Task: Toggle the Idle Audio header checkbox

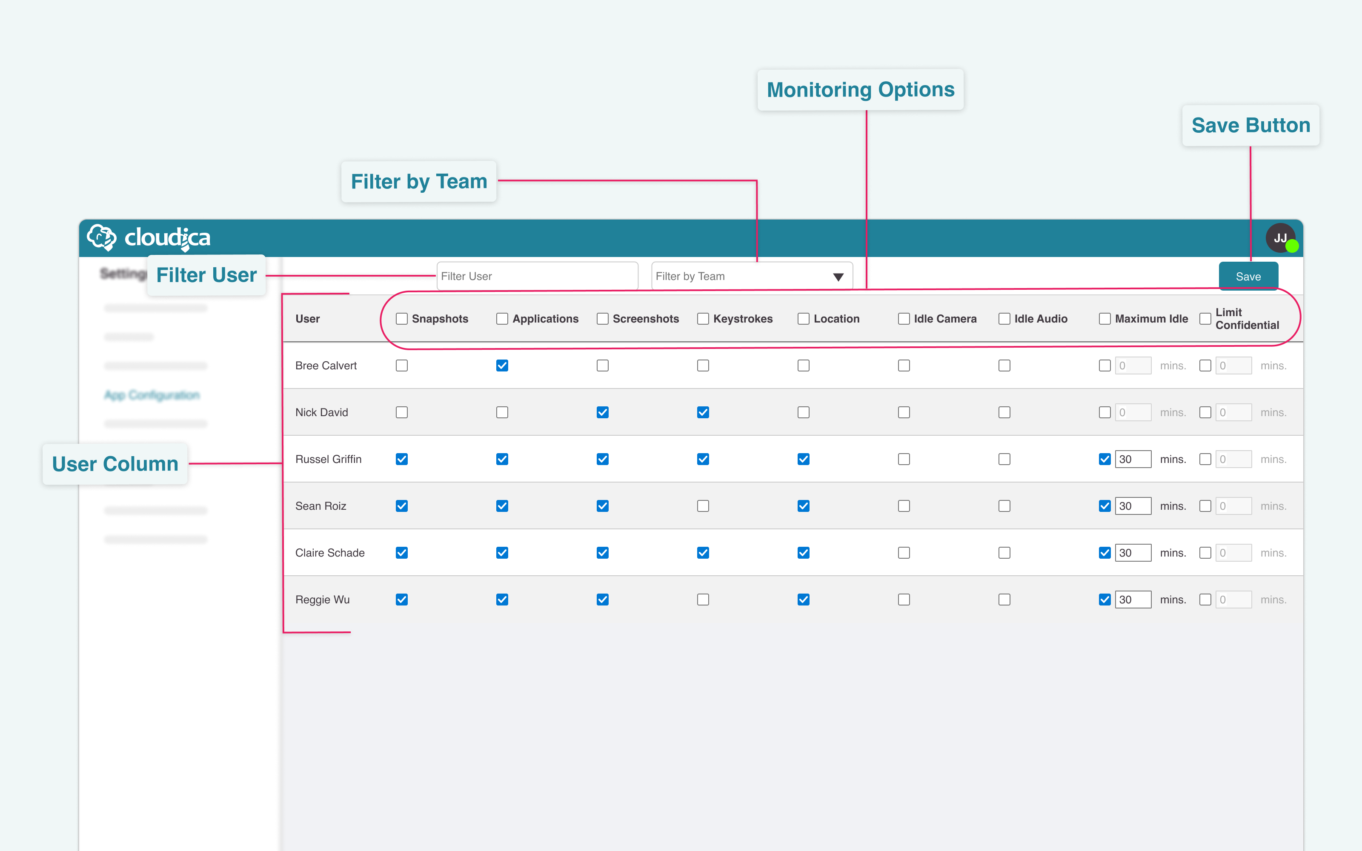Action: point(1004,319)
